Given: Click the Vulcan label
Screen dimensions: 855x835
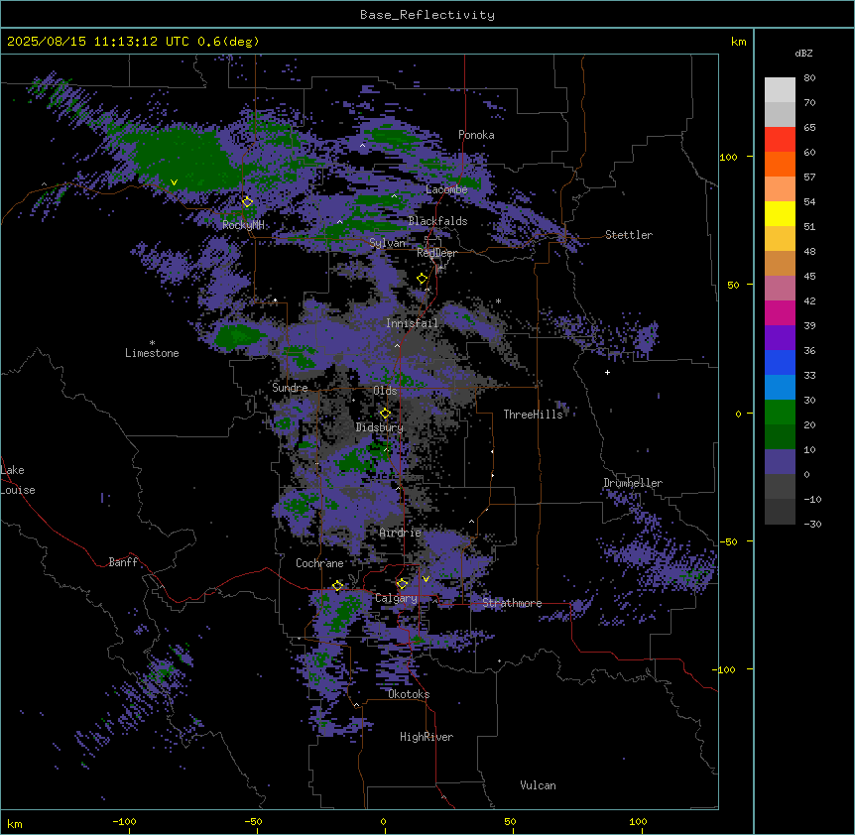Looking at the screenshot, I should tap(538, 785).
